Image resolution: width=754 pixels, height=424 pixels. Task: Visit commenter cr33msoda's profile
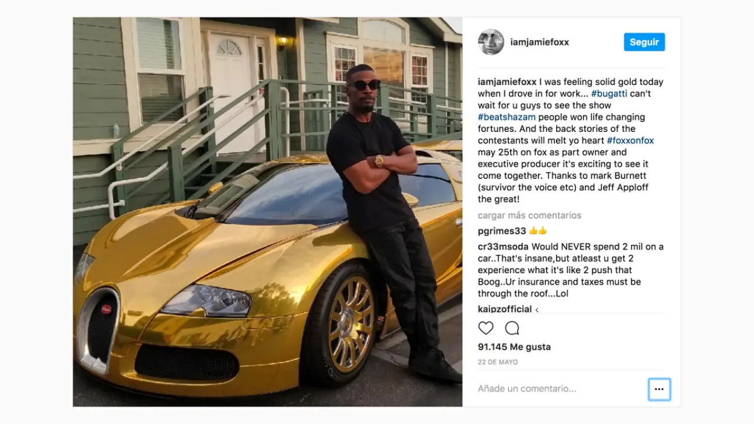coord(503,247)
